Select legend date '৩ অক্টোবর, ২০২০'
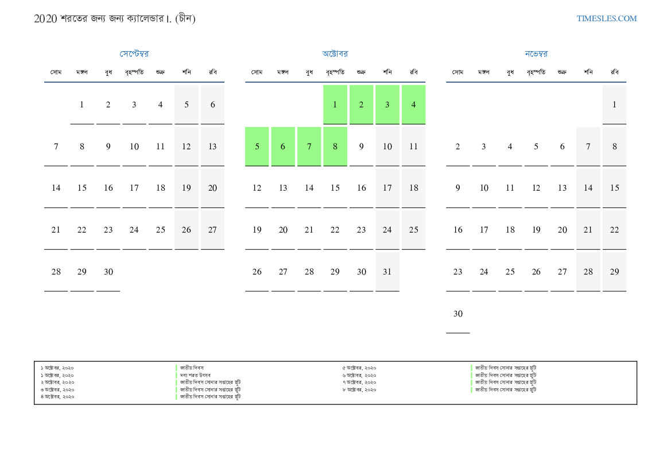The image size is (671, 475). coord(57,389)
